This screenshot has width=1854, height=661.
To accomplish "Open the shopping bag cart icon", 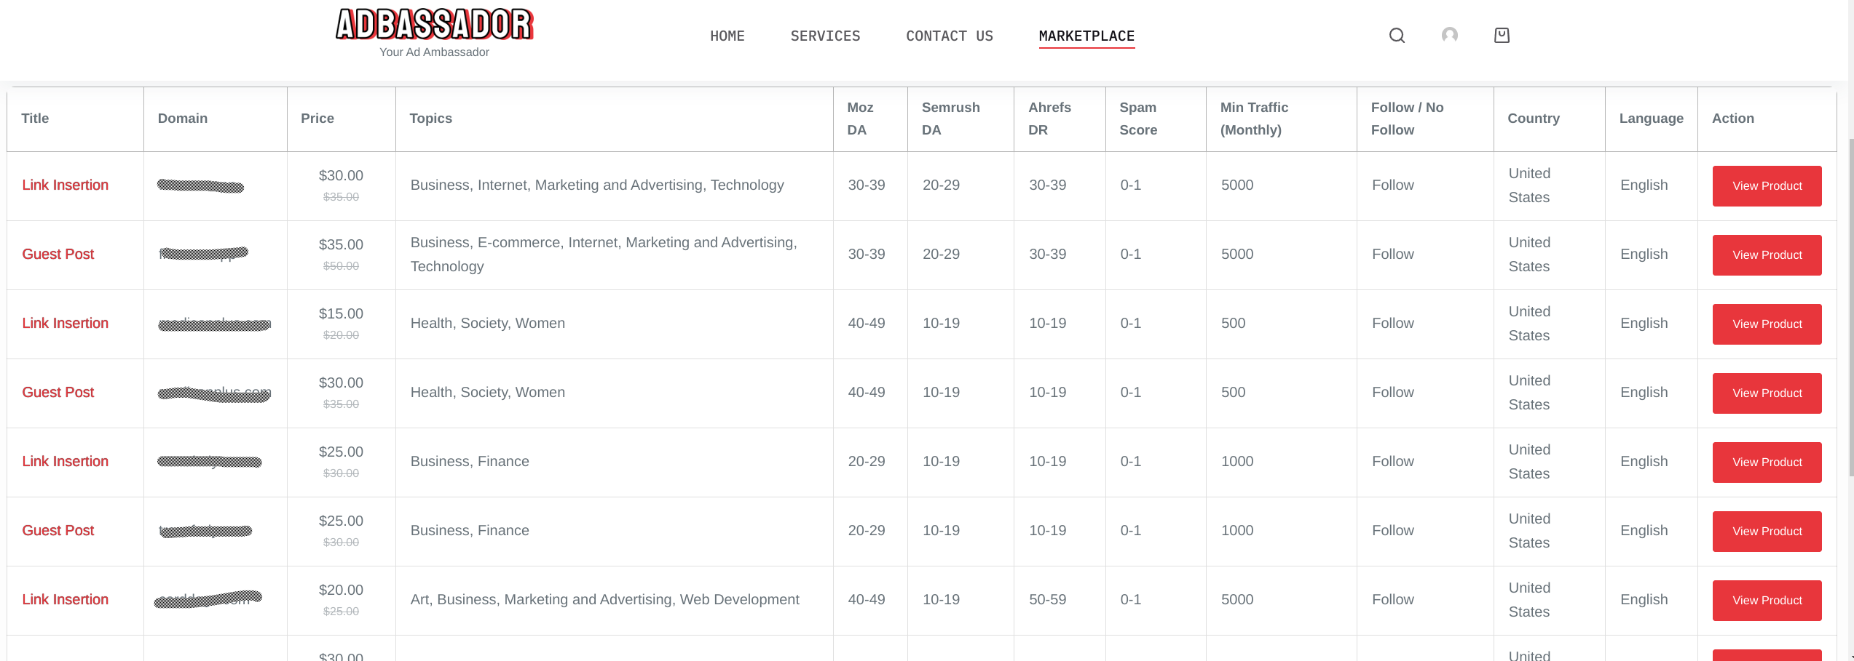I will pyautogui.click(x=1502, y=35).
